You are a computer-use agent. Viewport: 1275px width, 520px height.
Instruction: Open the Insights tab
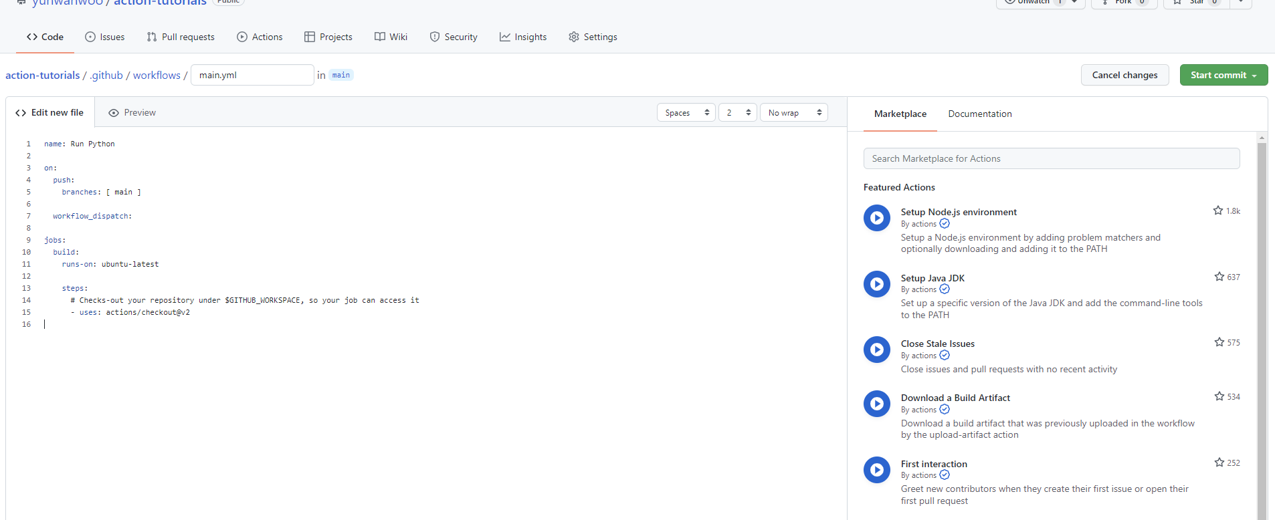pyautogui.click(x=523, y=37)
